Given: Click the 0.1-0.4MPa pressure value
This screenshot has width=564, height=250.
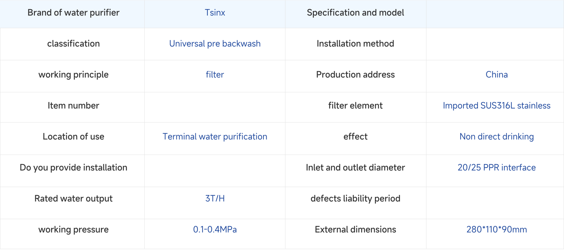Looking at the screenshot, I should [x=215, y=230].
